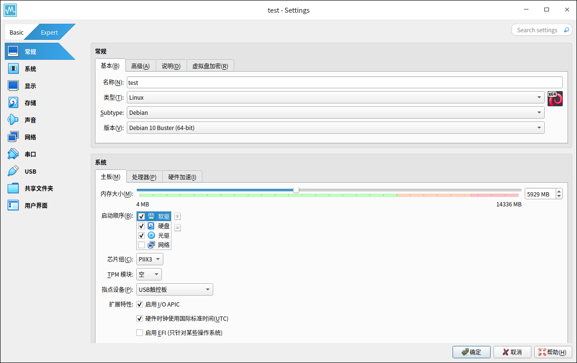This screenshot has width=577, height=363.
Task: Disable 启用 I/O APIC checkbox
Action: pos(140,304)
